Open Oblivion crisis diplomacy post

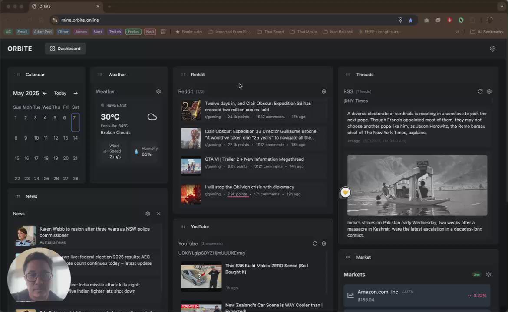[249, 187]
